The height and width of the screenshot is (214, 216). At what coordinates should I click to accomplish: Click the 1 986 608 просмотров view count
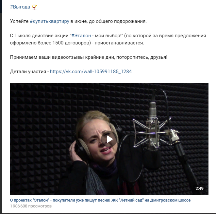coord(31,206)
